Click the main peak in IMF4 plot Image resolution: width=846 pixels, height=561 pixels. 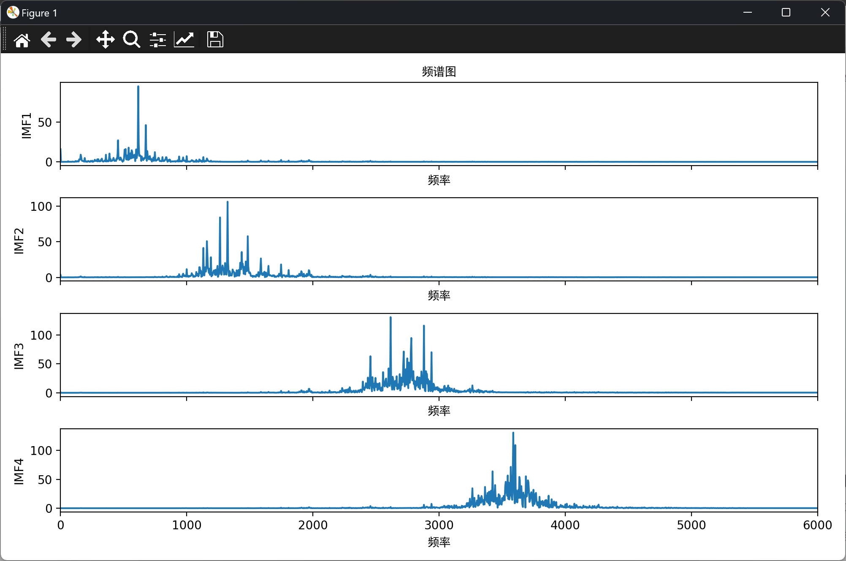pos(513,434)
